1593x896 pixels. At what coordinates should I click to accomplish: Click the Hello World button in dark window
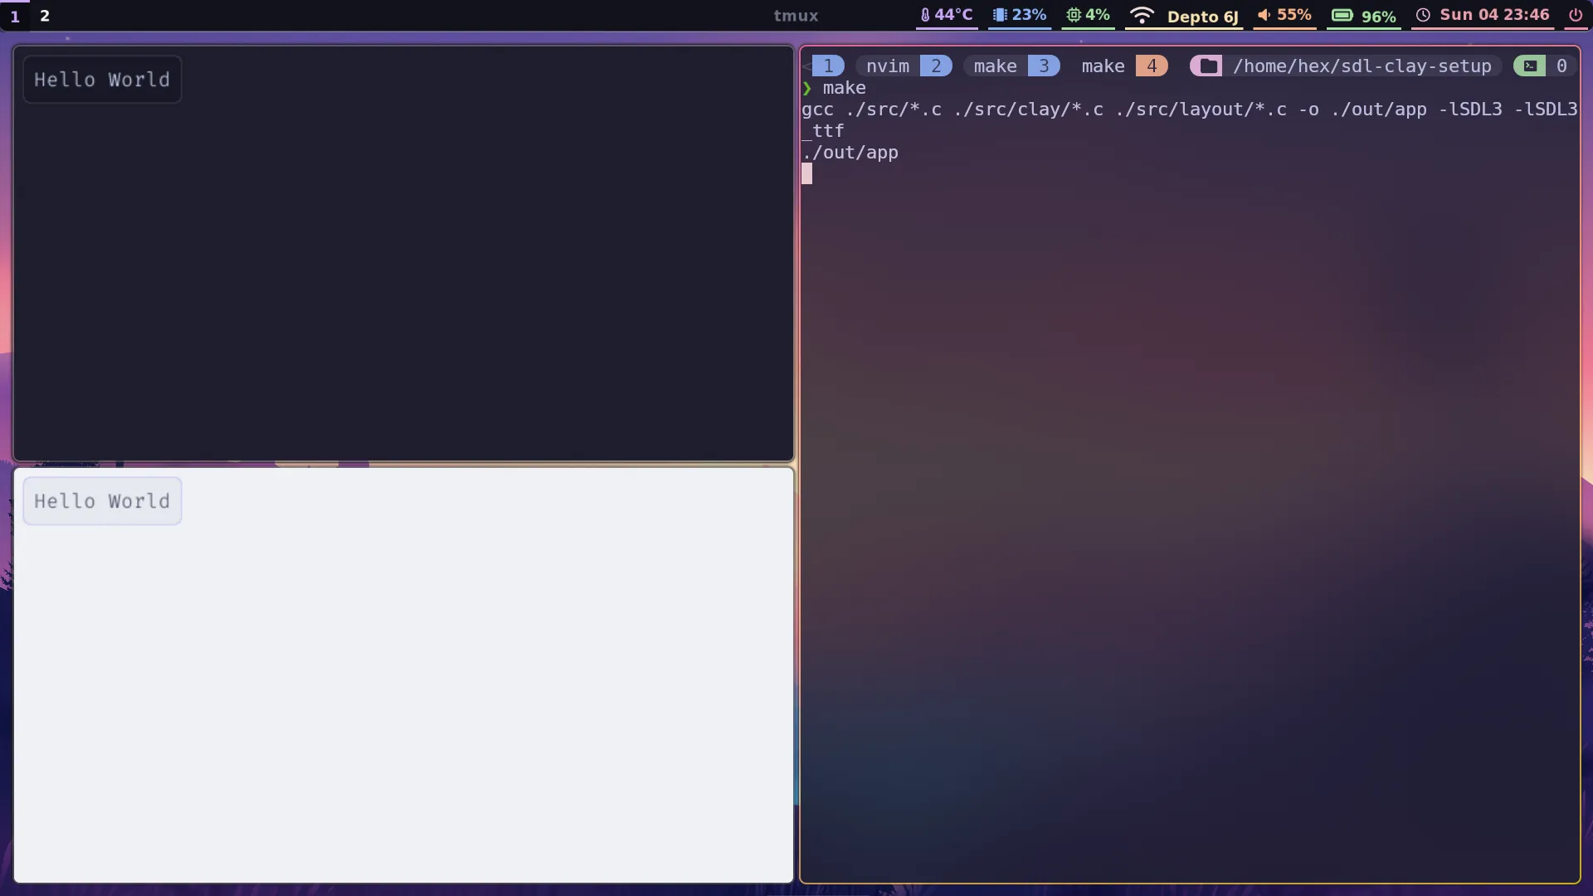(101, 79)
